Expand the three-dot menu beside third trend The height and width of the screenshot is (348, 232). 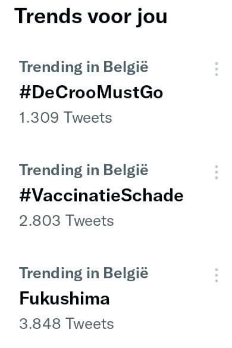217,275
